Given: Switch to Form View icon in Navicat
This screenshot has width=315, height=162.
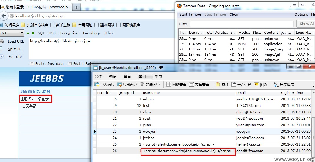Looking at the screenshot, I should pos(191,85).
